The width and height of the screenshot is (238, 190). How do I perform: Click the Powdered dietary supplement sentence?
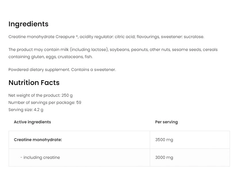[62, 70]
